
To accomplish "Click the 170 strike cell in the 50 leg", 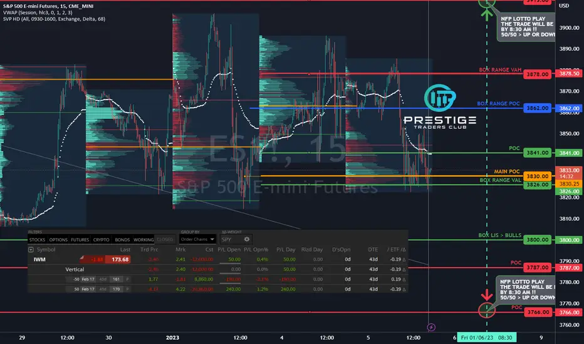I will pos(116,289).
